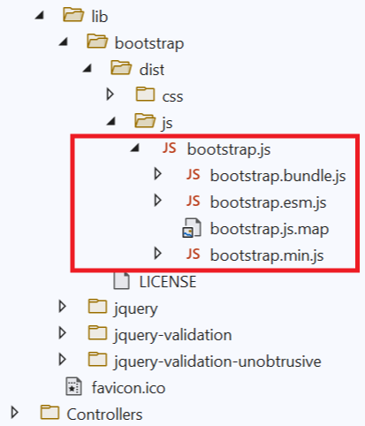Select the bootstrap folder label
This screenshot has width=365, height=426.
pos(149,43)
